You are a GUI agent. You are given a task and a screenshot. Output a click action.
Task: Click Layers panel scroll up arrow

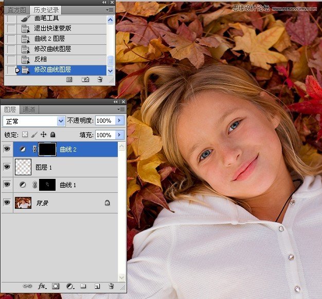pos(121,146)
